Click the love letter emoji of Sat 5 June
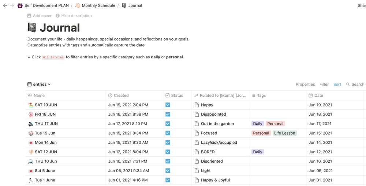366x186 pixels. (31, 171)
